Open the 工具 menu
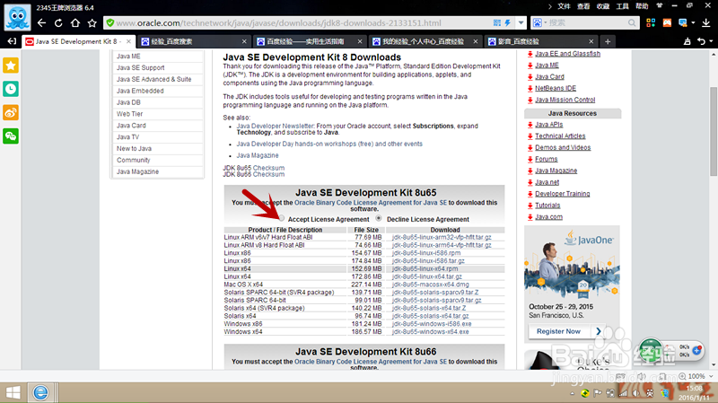Screen dimensions: 718x403 [622, 6]
